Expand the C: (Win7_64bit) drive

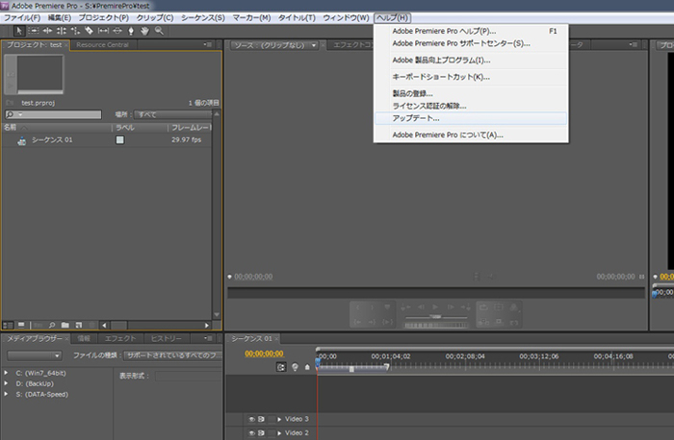tap(6, 373)
